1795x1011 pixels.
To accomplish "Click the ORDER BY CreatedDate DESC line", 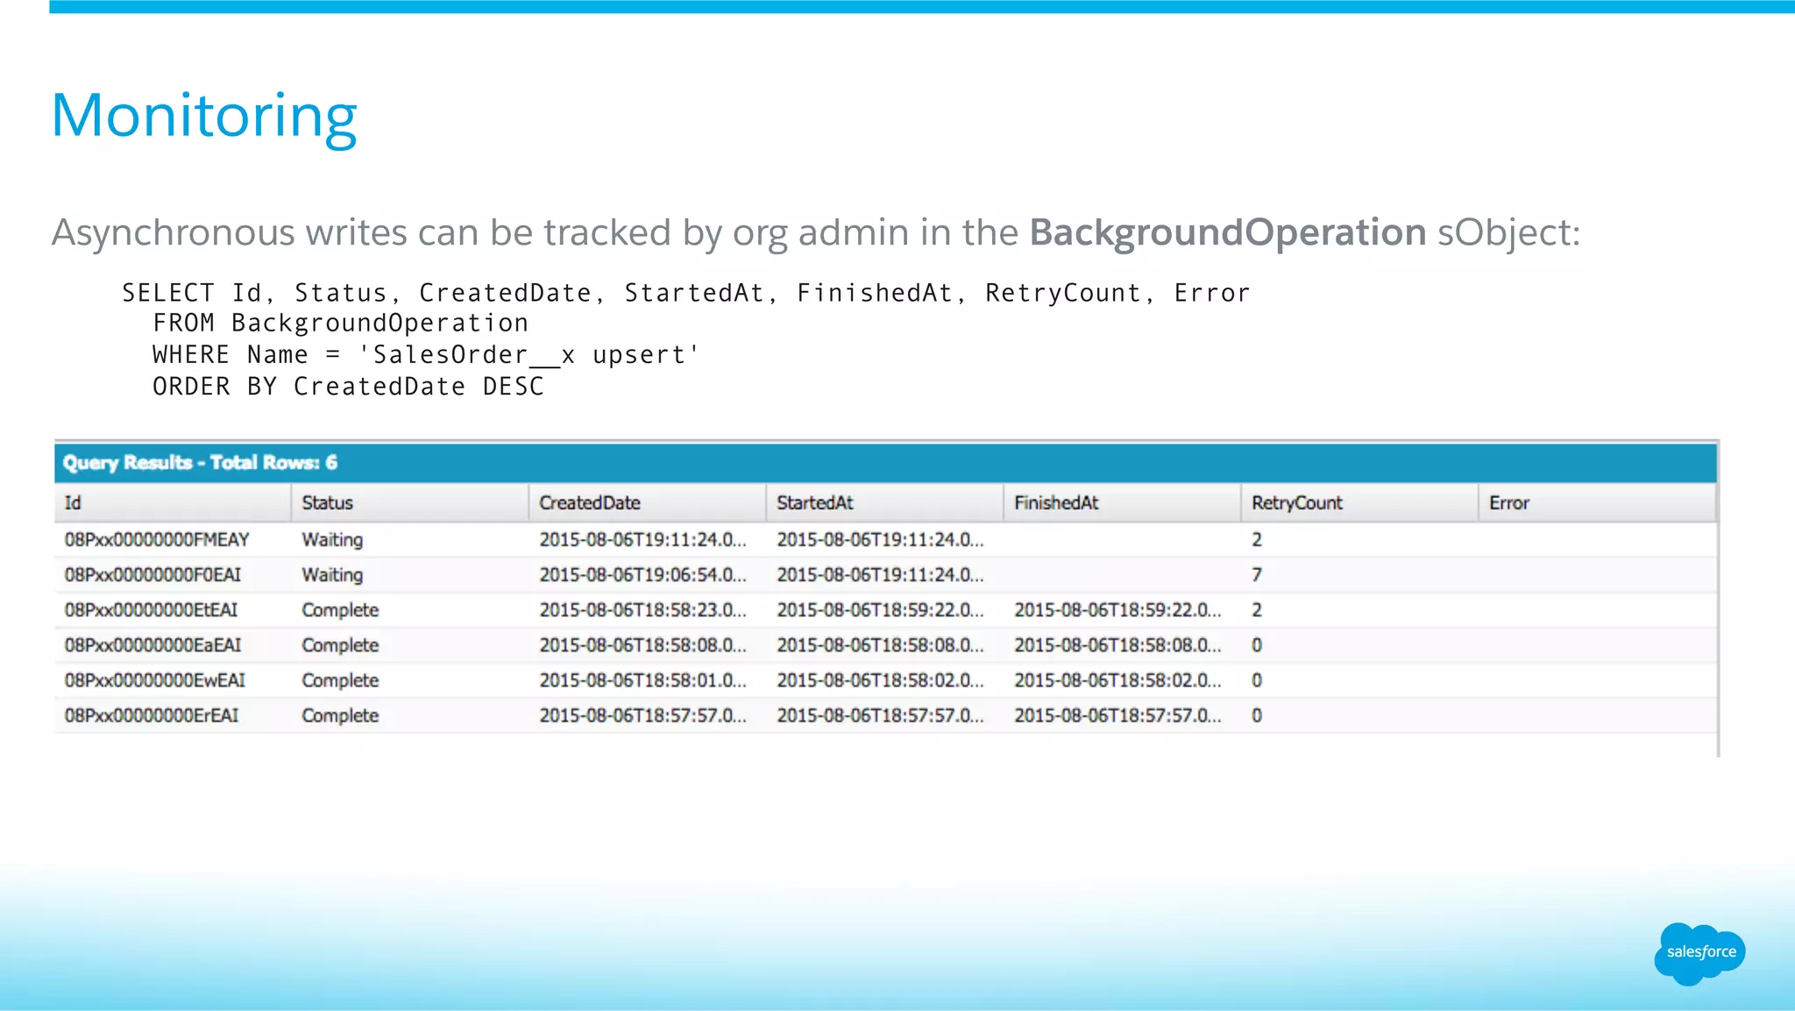I will (348, 387).
